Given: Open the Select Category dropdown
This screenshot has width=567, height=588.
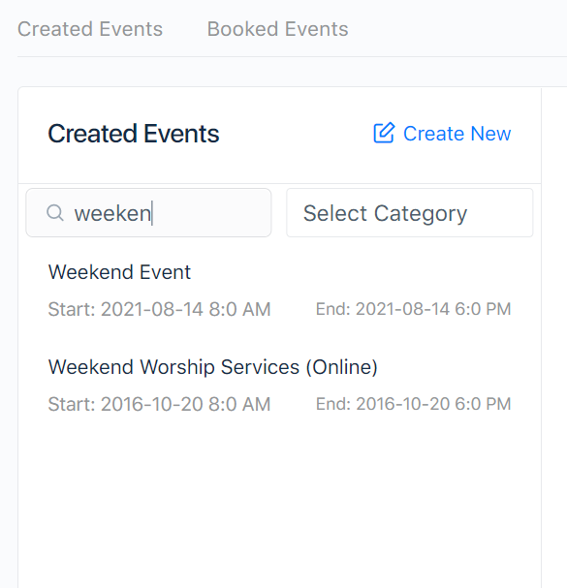Looking at the screenshot, I should tap(409, 212).
